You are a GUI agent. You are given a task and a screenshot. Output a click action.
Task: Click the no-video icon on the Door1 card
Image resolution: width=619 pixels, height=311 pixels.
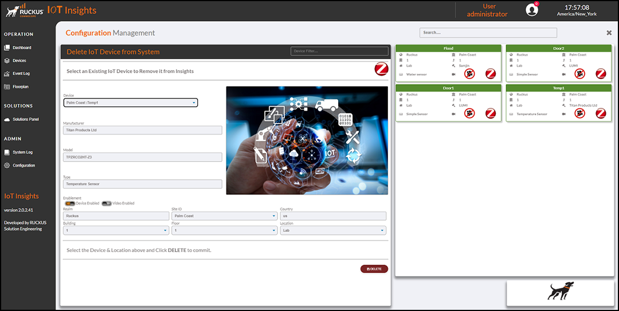point(469,113)
